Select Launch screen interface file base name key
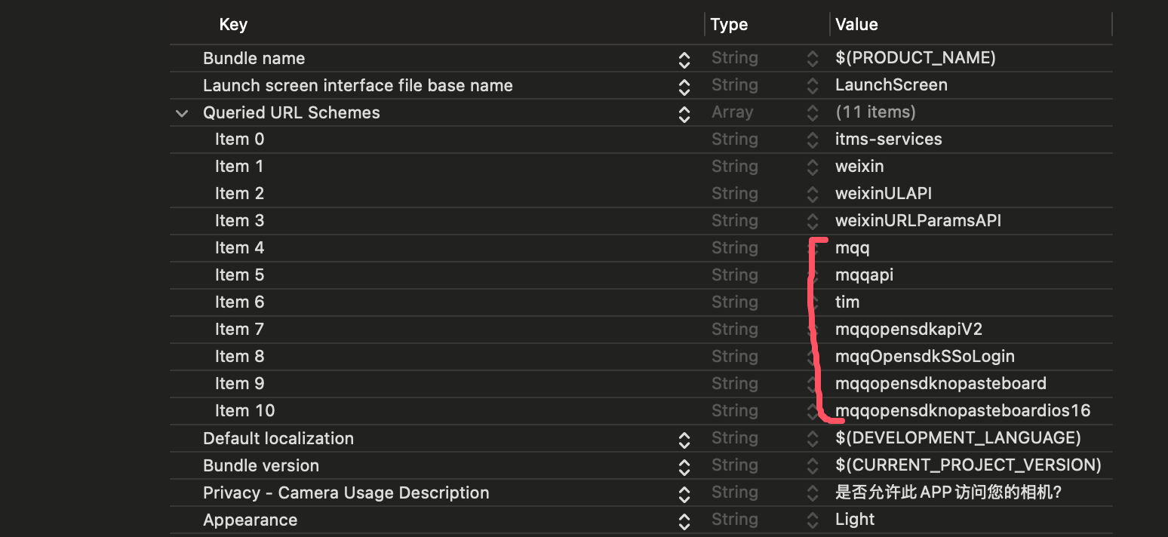Screen dimensions: 1168x537 (x=358, y=86)
